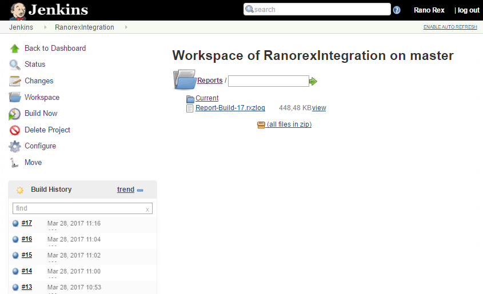Image resolution: width=483 pixels, height=294 pixels.
Task: Click timestamp Mar 28, 2017 11:16
Action: pos(74,223)
